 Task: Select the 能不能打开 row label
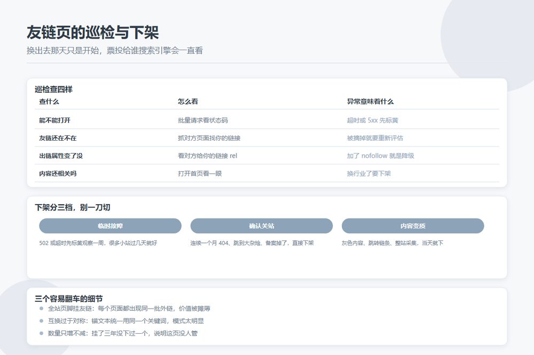[x=54, y=120]
